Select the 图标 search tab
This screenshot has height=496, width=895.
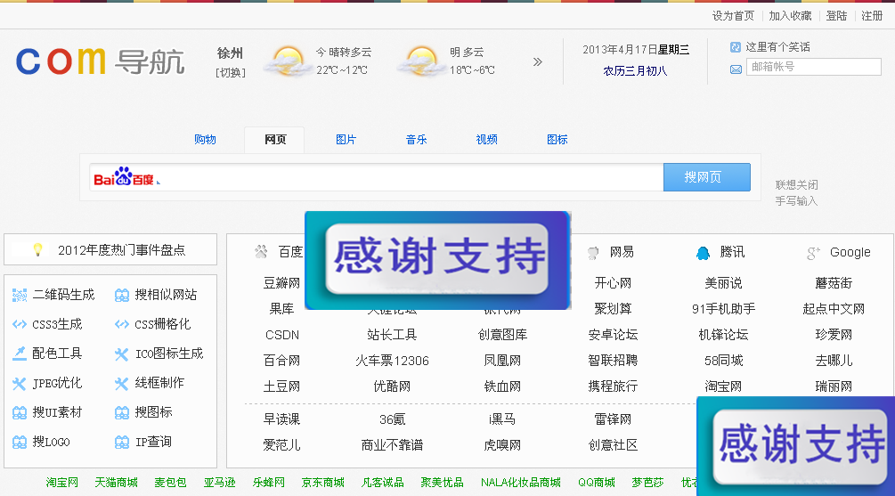click(557, 139)
